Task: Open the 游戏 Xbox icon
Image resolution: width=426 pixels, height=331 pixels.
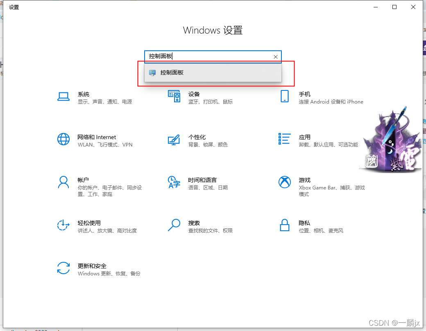Action: click(x=284, y=182)
